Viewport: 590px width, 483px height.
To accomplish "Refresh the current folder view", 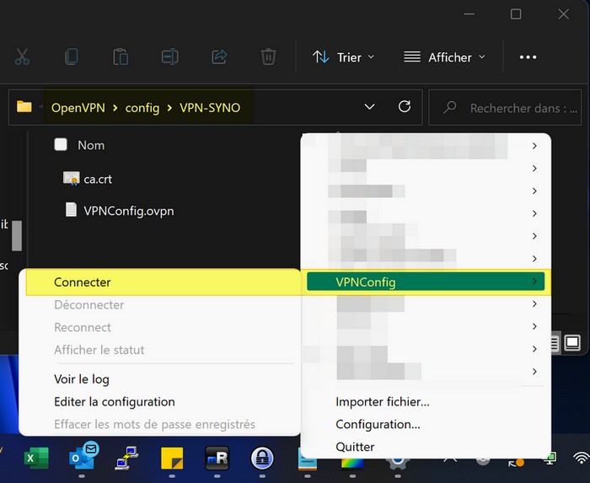I will (405, 107).
